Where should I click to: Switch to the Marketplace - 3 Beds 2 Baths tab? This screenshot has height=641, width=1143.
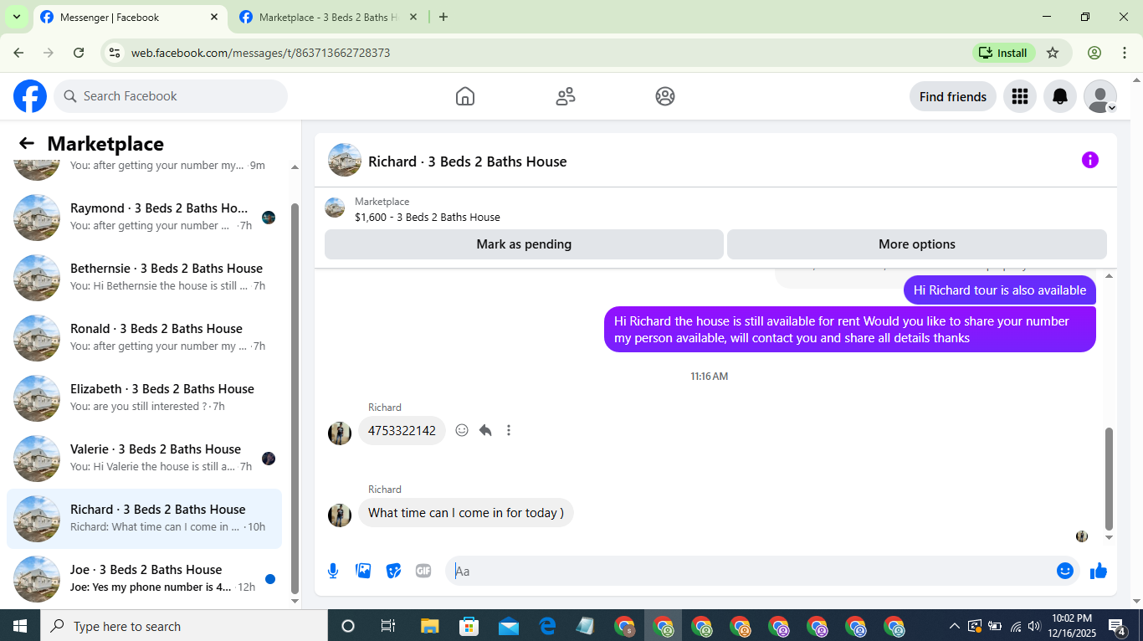tap(327, 17)
